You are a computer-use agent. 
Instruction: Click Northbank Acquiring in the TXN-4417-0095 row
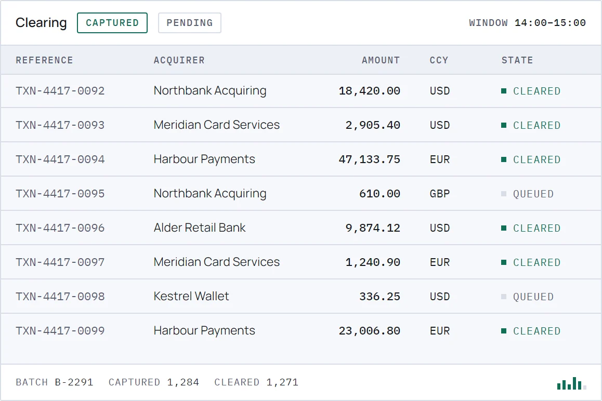click(210, 194)
